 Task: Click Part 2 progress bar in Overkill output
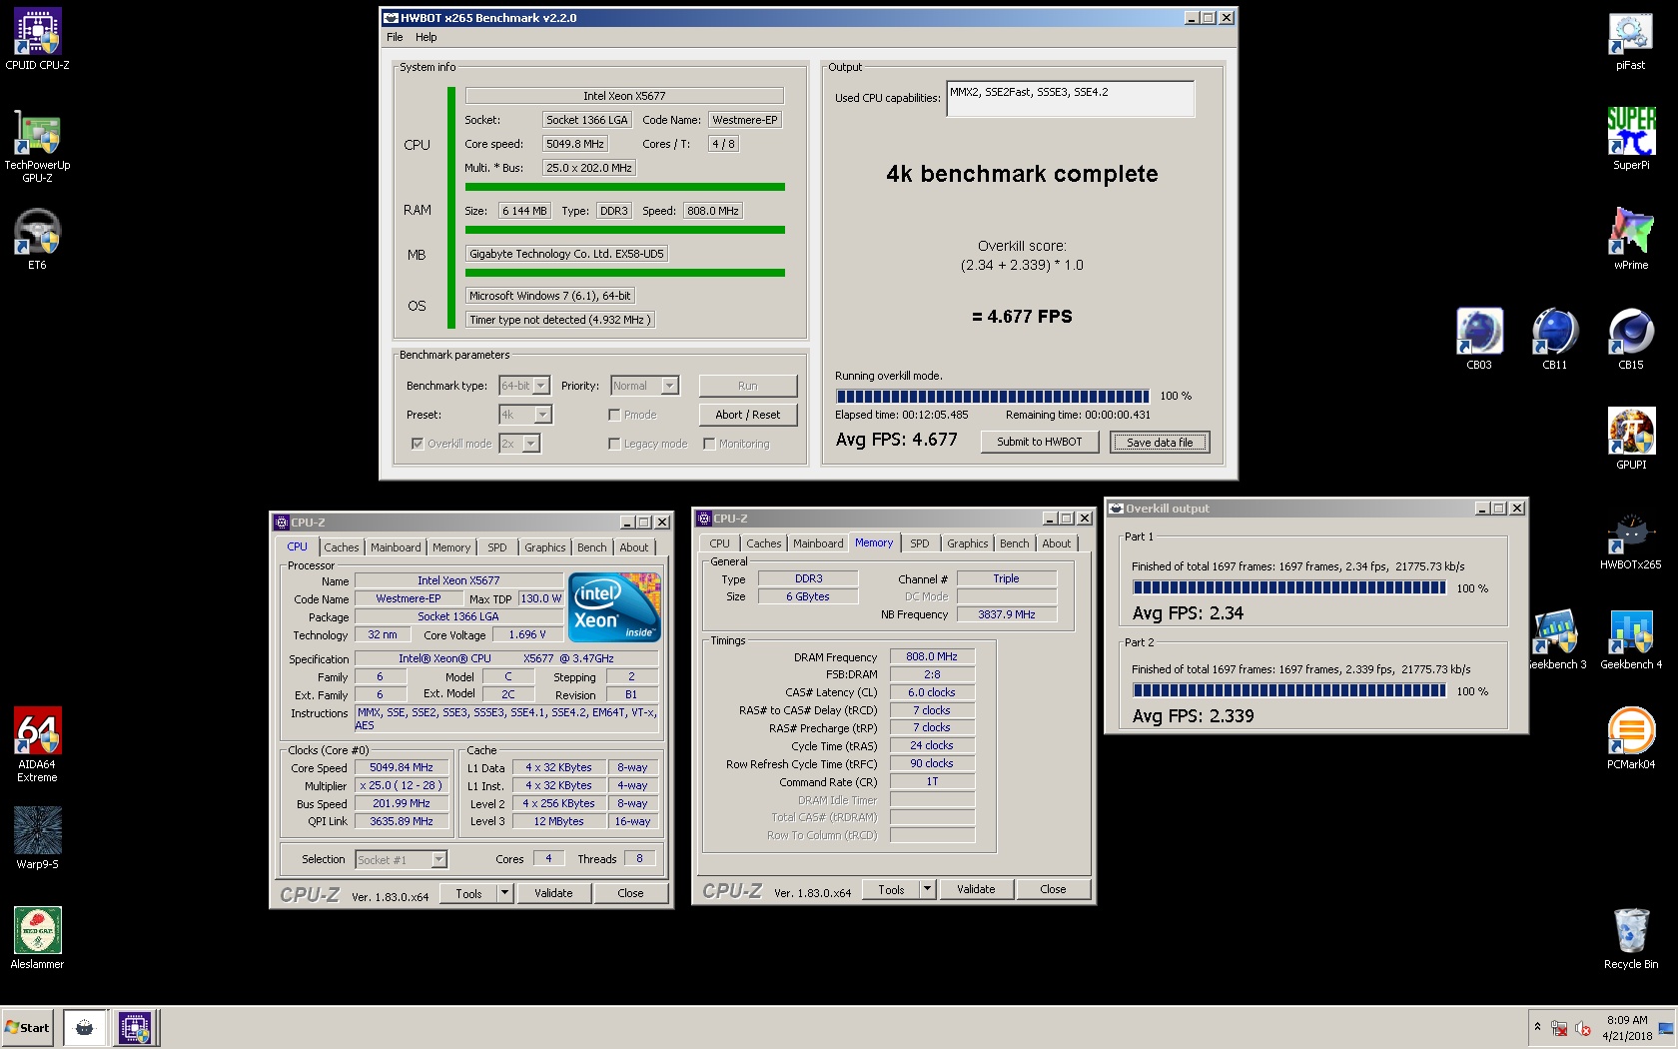pyautogui.click(x=1288, y=690)
